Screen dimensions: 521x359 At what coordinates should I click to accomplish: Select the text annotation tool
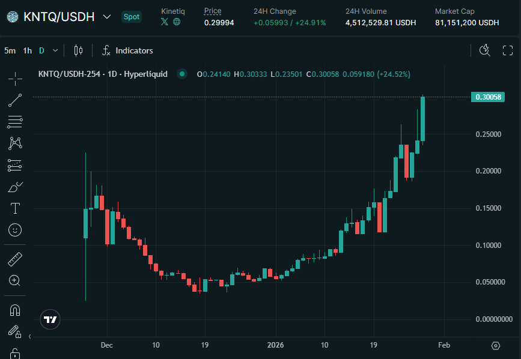(14, 208)
